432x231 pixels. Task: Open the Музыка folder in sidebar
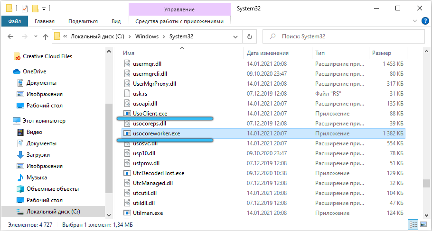pos(37,178)
